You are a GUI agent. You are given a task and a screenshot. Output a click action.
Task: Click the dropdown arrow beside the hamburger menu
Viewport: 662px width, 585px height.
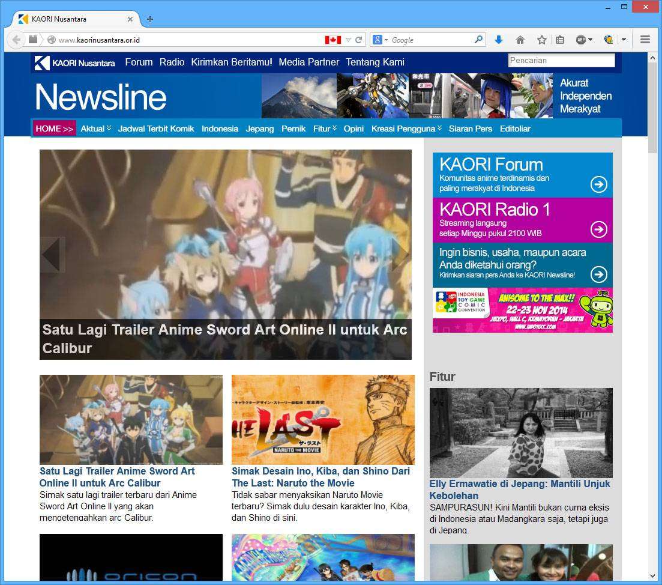point(624,40)
